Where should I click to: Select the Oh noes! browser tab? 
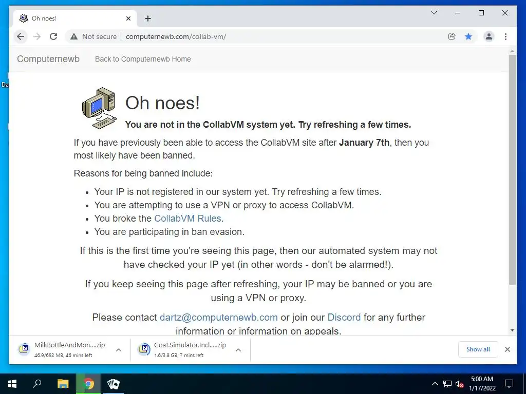tap(75, 18)
